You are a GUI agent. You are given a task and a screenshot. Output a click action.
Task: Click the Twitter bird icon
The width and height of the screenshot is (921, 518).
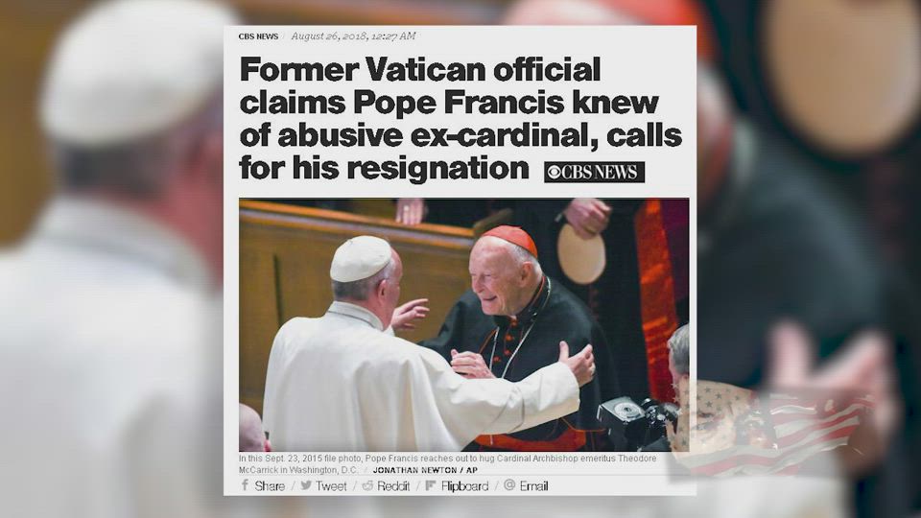(x=306, y=485)
